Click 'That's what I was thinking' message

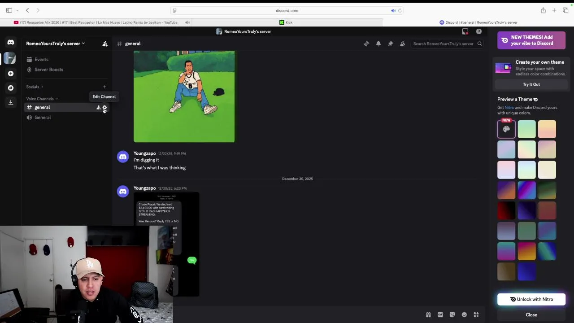[x=160, y=168]
